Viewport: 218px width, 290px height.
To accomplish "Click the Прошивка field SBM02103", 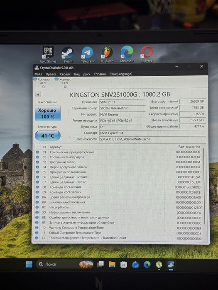I will [122, 102].
